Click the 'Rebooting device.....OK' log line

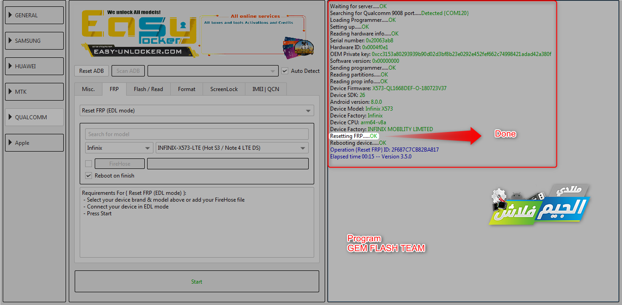358,143
